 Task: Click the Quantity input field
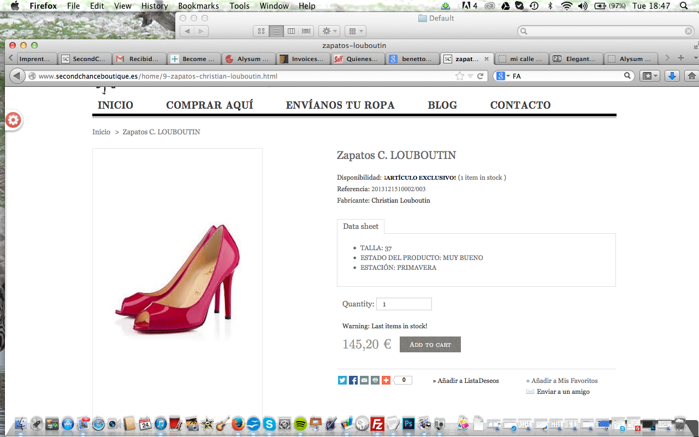click(404, 304)
